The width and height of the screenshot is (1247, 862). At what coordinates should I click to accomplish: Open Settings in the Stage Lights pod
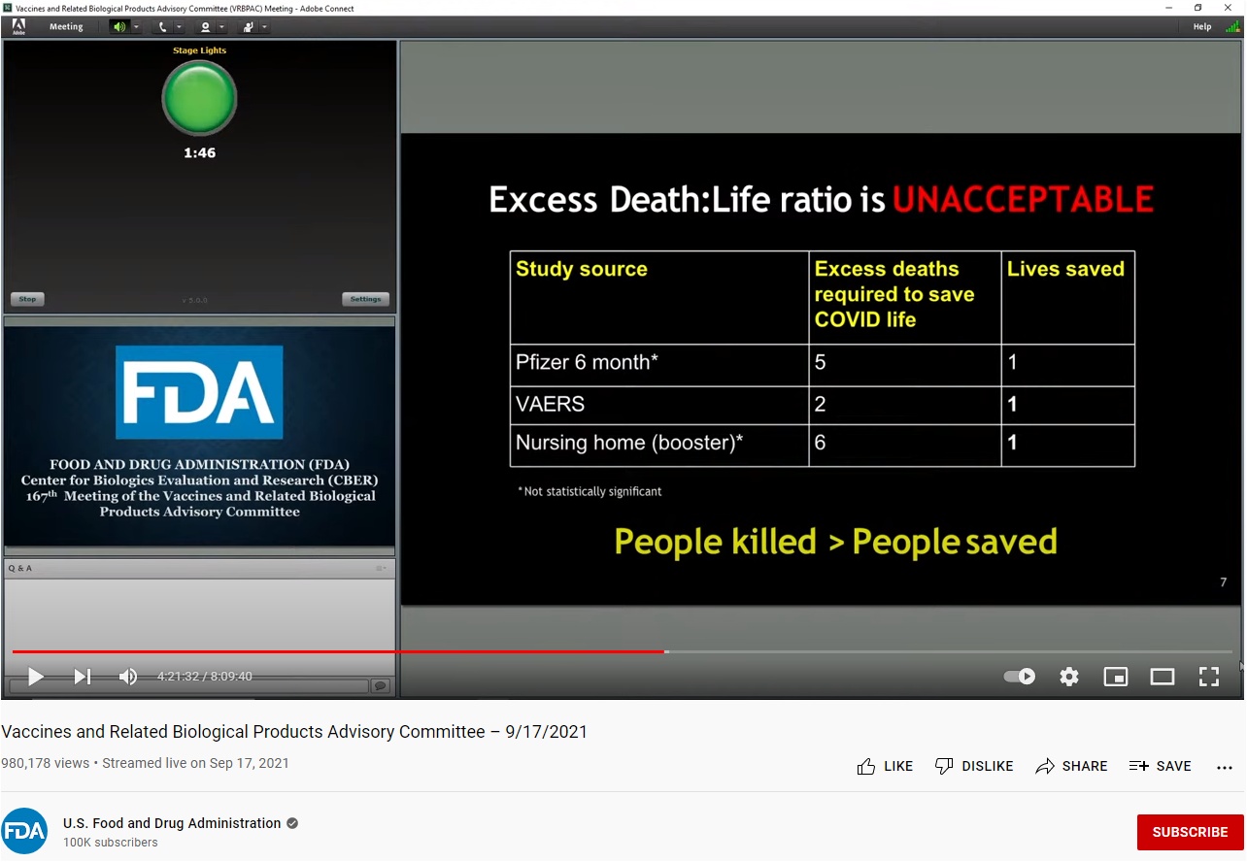pos(366,299)
